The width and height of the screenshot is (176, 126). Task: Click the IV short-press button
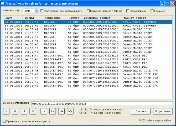click(x=33, y=111)
